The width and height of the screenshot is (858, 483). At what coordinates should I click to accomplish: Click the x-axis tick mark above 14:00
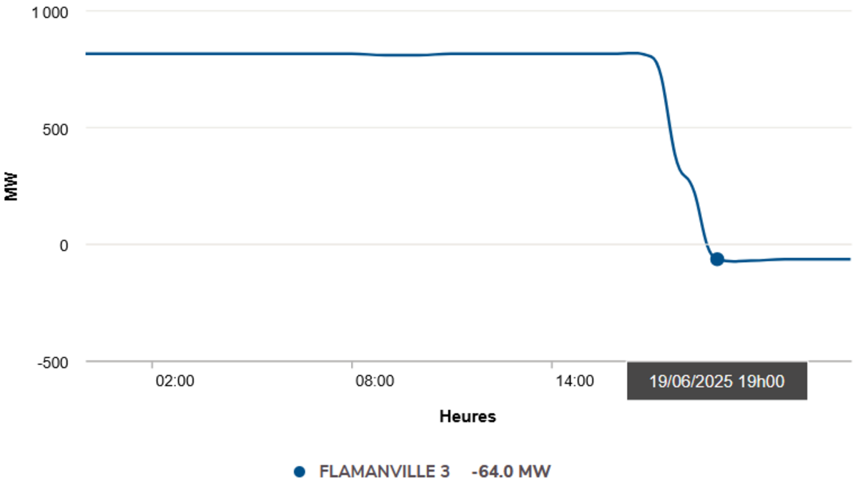coord(553,365)
